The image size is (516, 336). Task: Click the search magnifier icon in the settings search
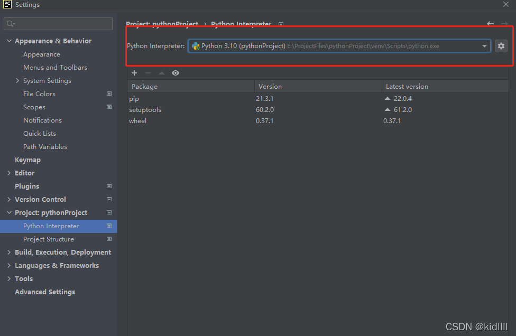point(11,24)
